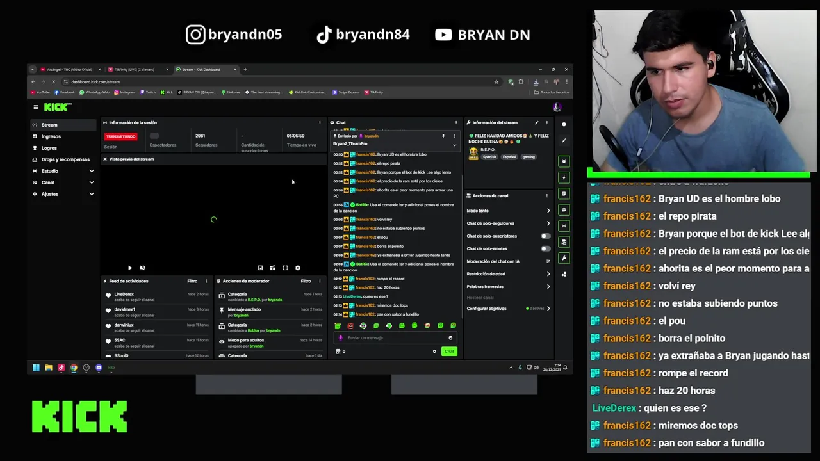The width and height of the screenshot is (820, 461).
Task: Open the Kick sidebar hamburger menu
Action: coord(36,107)
